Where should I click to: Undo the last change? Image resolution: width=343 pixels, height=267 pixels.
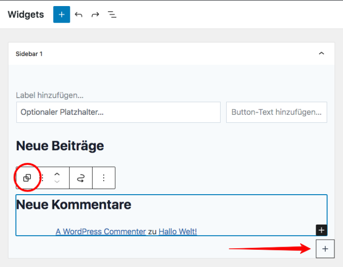click(x=78, y=15)
